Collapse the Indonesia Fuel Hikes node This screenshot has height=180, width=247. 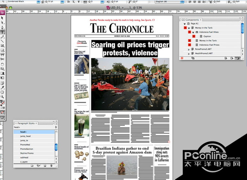pos(193,33)
